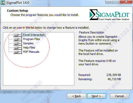The image size is (133, 103).
Task: Open Program Files feature install dropdown icon
Action: tap(17, 39)
